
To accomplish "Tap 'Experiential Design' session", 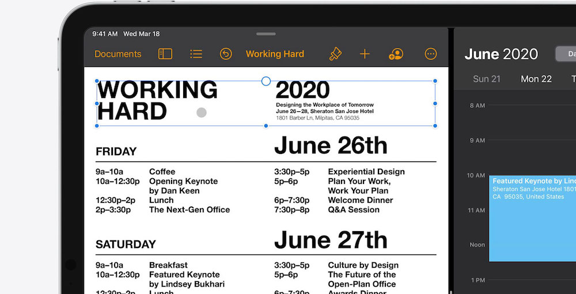I will tap(366, 172).
